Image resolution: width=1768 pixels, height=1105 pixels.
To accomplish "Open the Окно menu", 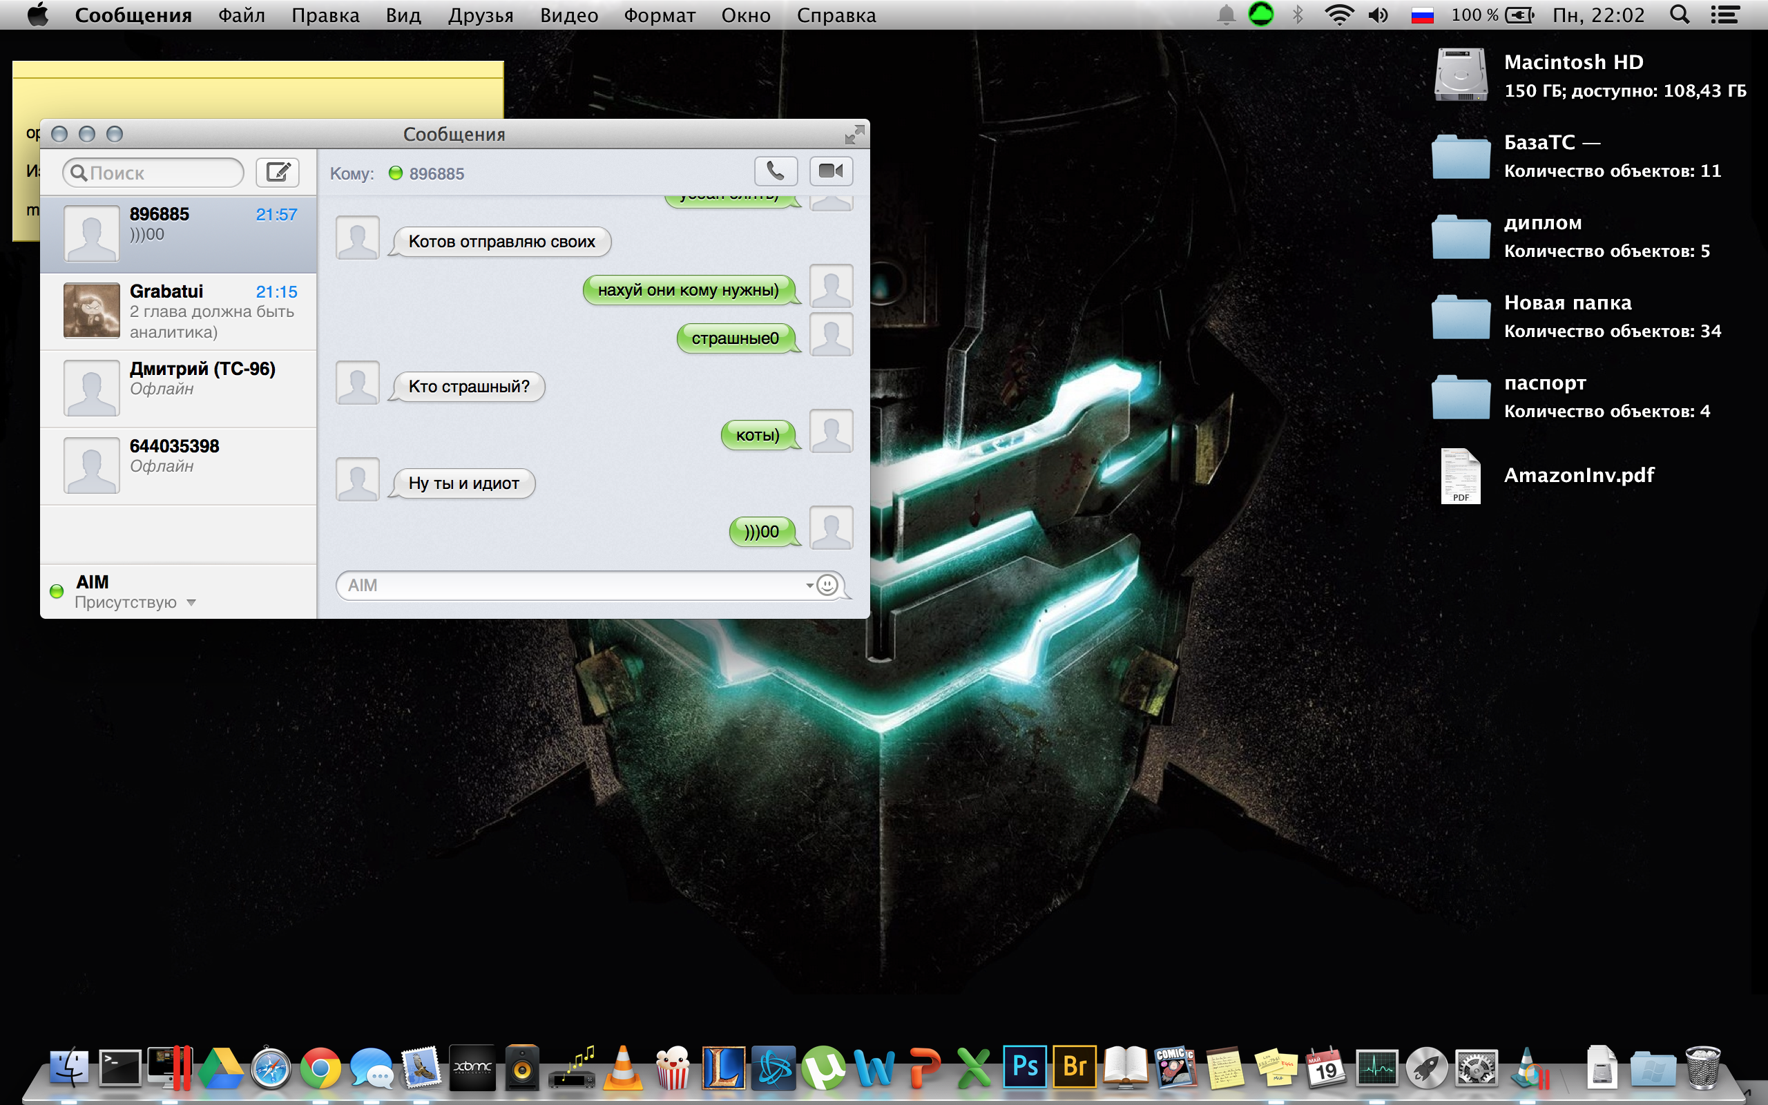I will coord(745,15).
